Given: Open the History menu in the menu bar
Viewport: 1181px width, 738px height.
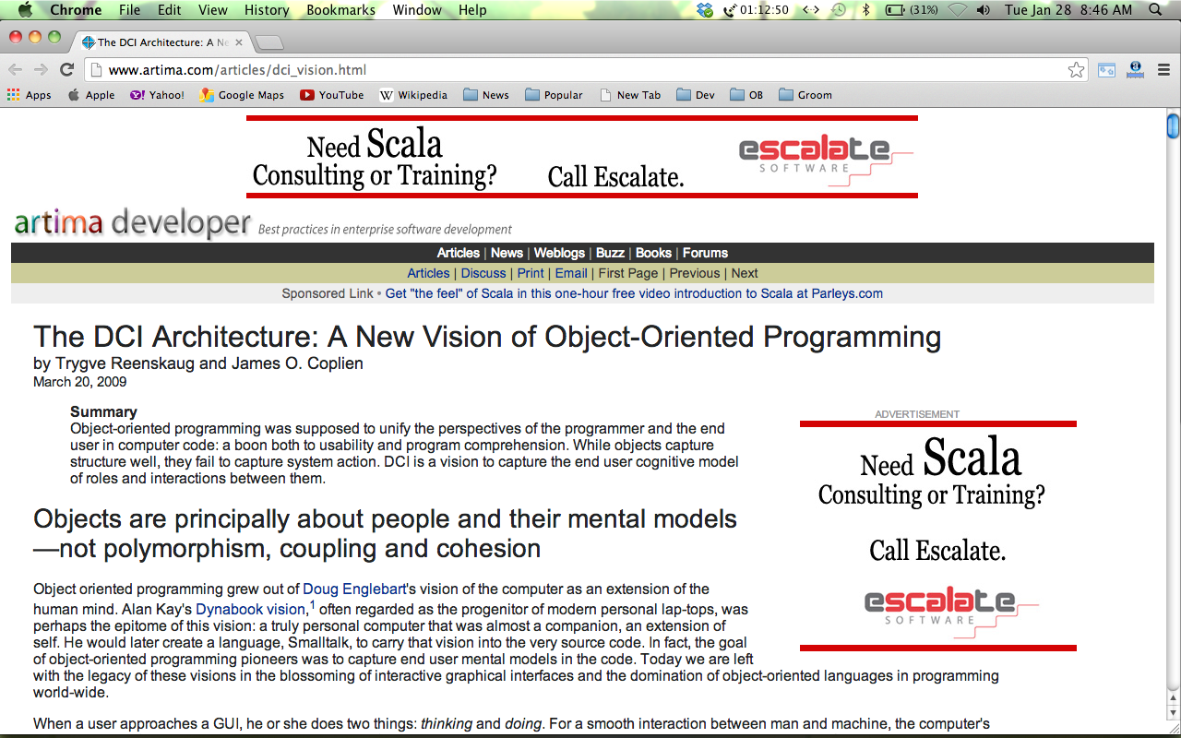Looking at the screenshot, I should [267, 10].
